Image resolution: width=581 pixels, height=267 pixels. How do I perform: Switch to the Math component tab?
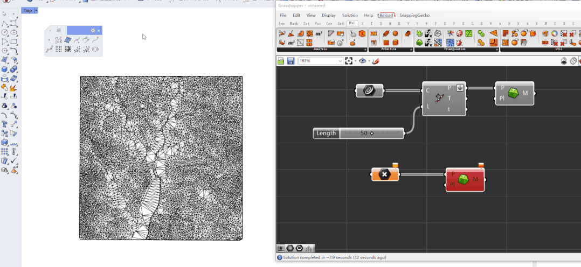(294, 23)
